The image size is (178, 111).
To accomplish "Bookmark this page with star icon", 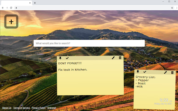I will [172, 8].
